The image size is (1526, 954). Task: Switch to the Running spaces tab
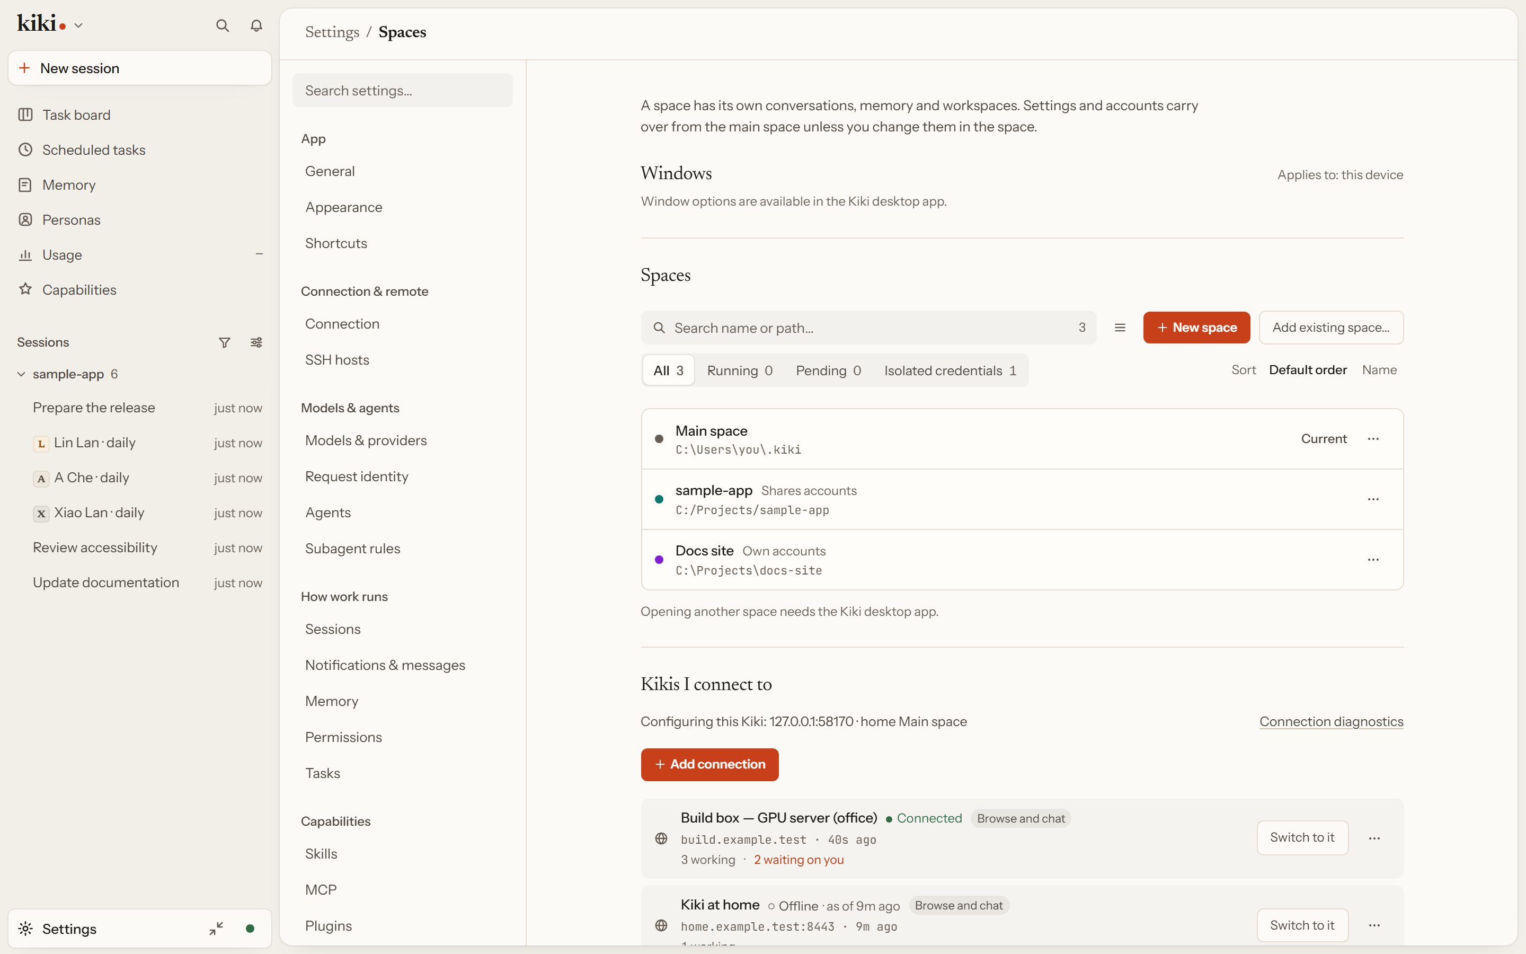(740, 370)
